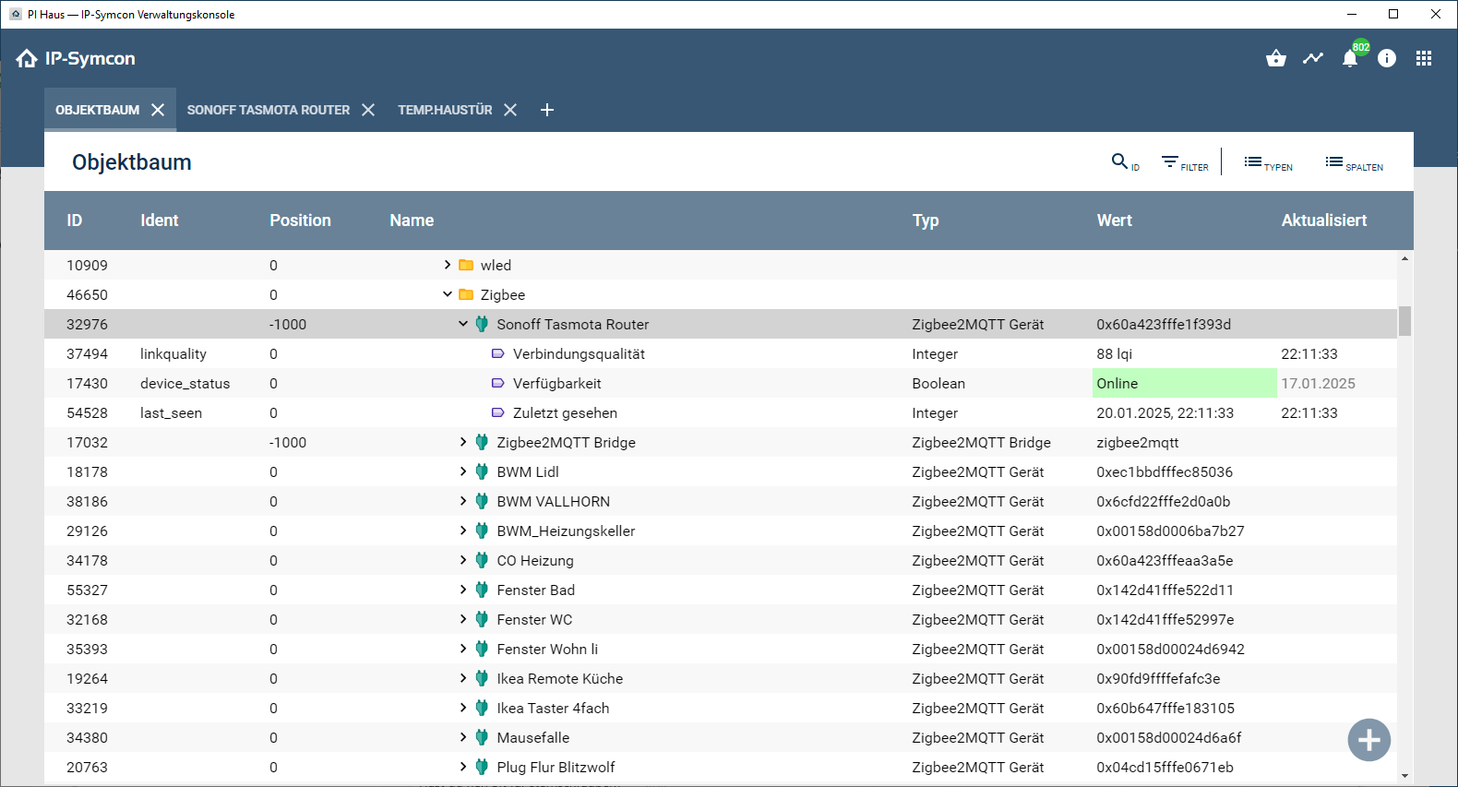Click Mausefalle plug icon
Screen dimensions: 1458x787
(x=482, y=737)
